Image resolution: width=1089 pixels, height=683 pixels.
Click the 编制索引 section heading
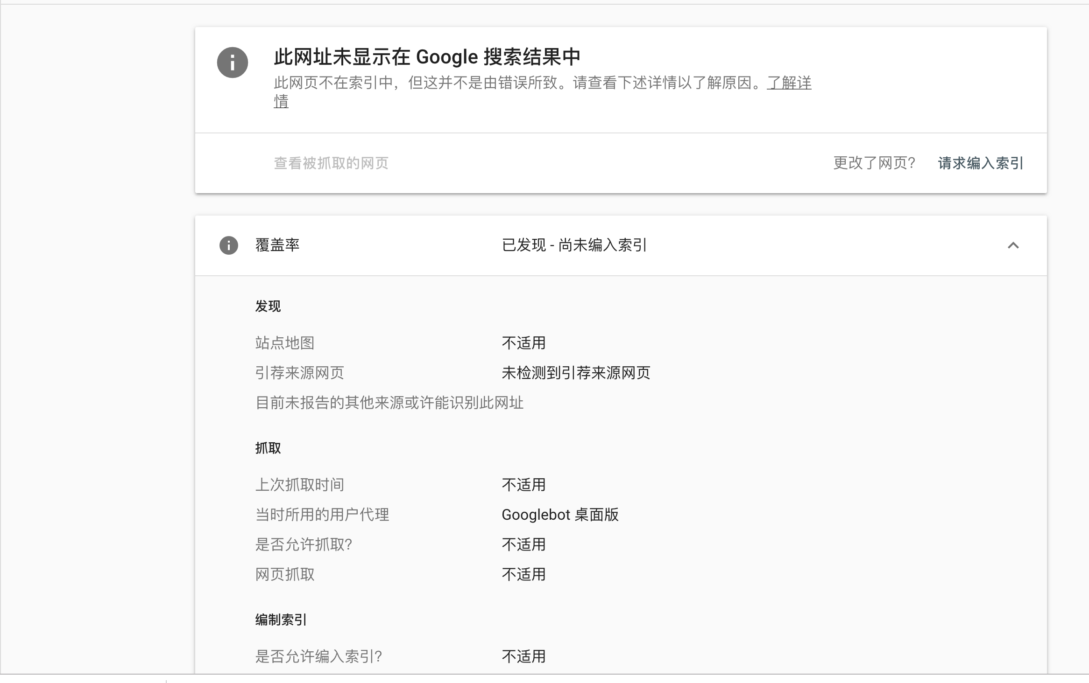281,620
